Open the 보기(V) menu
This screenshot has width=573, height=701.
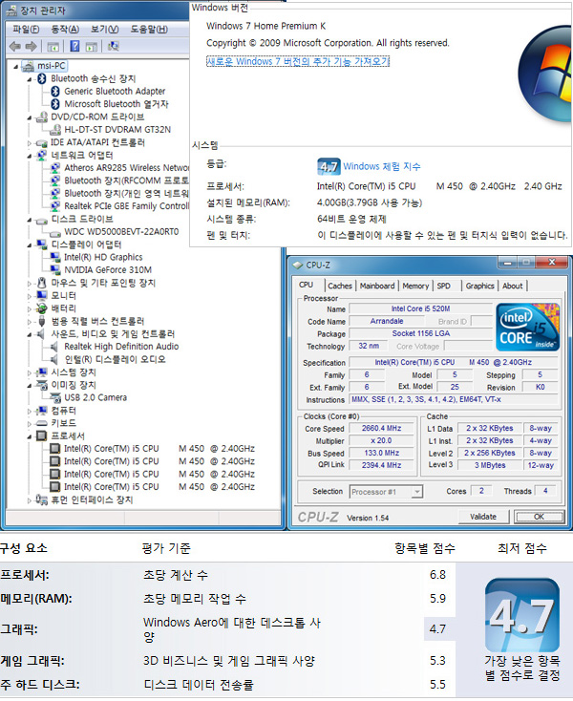105,30
